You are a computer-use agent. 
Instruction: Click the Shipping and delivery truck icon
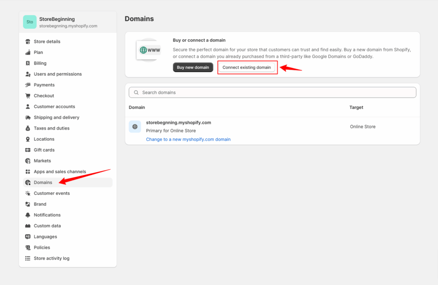point(28,118)
